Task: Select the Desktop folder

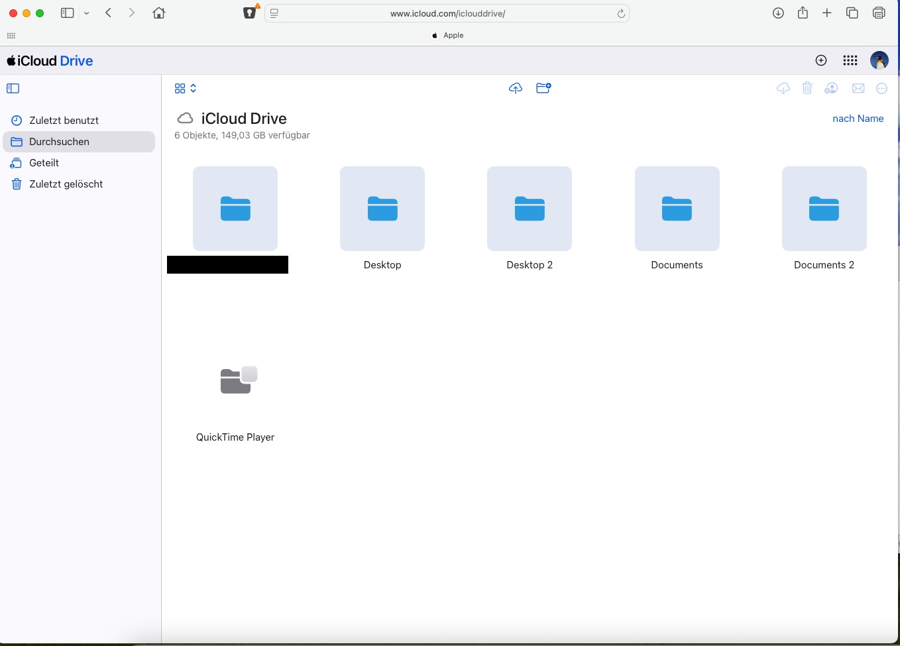Action: pos(382,209)
